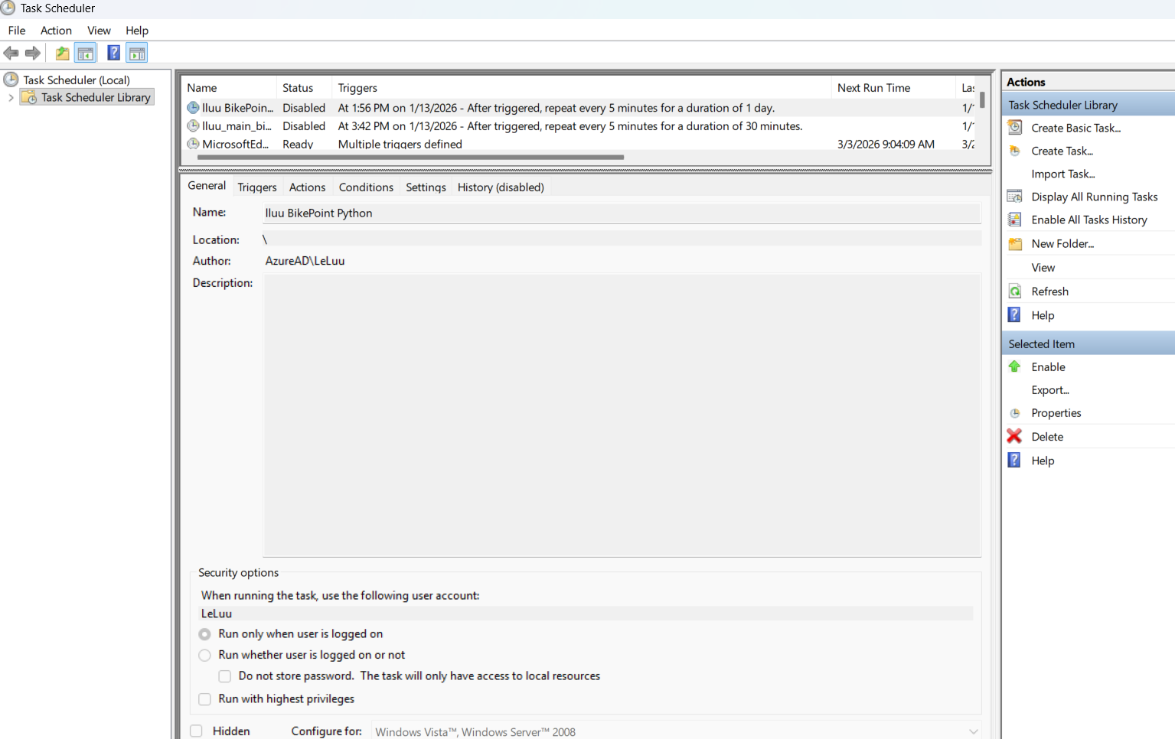The height and width of the screenshot is (739, 1175).
Task: Click 'Import Task...' in the Actions pane
Action: click(x=1063, y=174)
